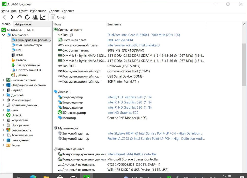Open Intel Skylake HDMI sound adapter link

155,133
